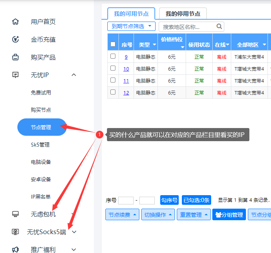Collapse the 无忧IP menu chevron
271x253 pixels.
coord(74,75)
